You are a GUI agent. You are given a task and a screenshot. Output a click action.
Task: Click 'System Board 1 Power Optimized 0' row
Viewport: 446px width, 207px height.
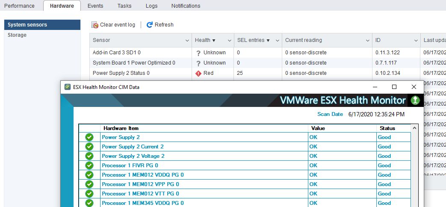coord(134,63)
